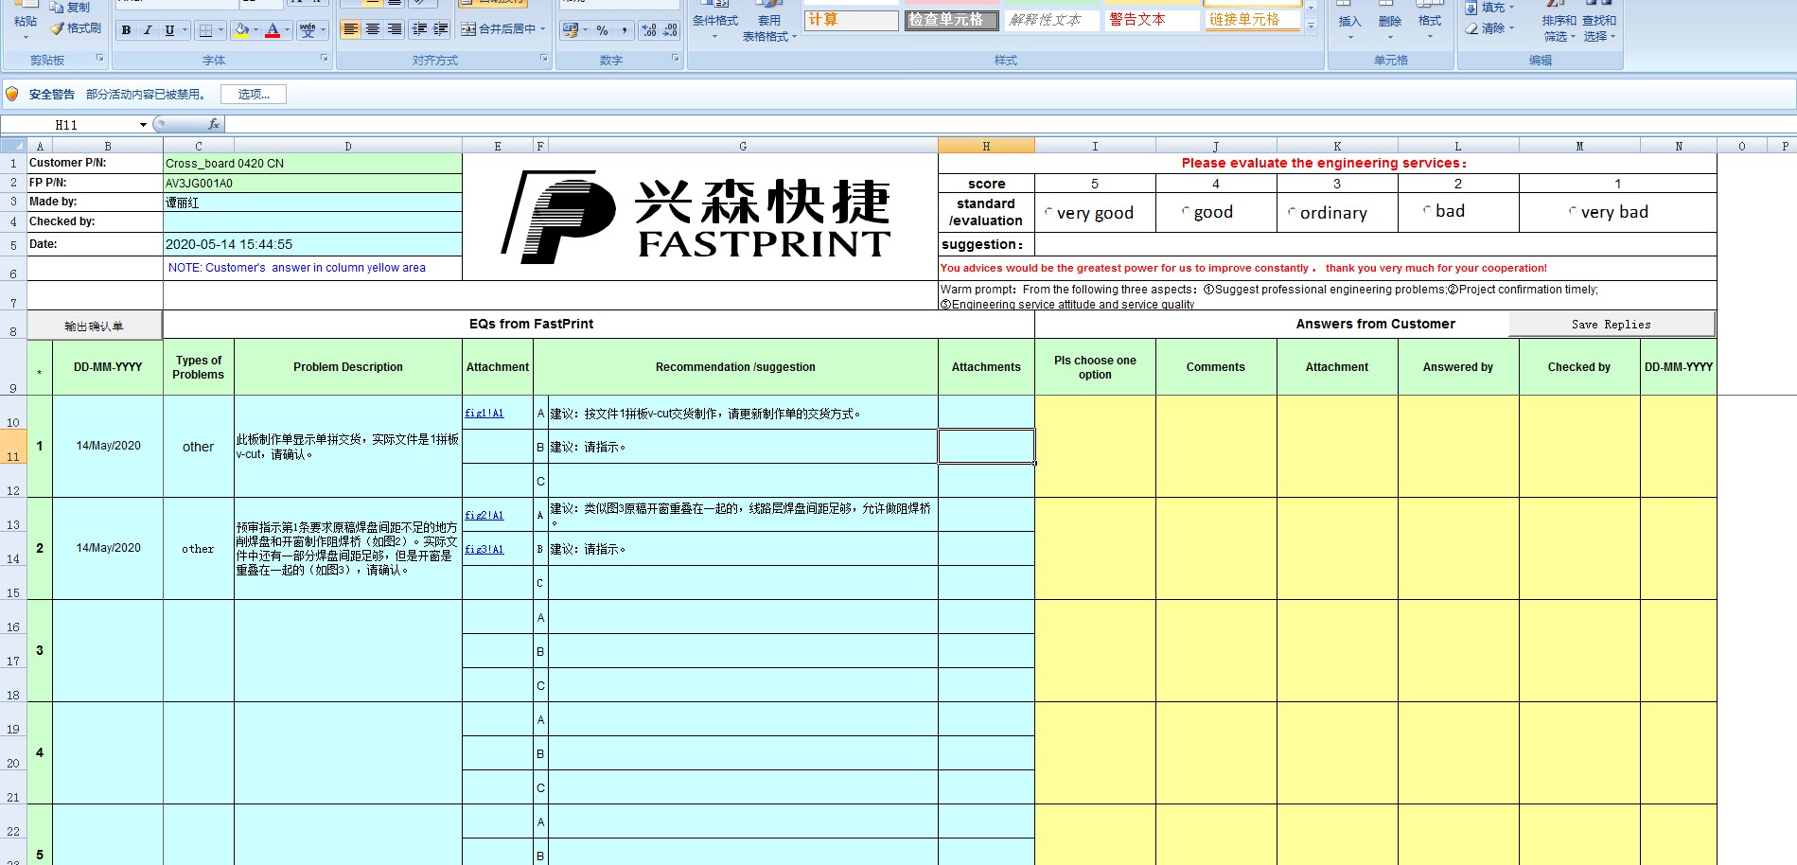Click the select-all corner of the sheet
Screen dimensions: 1797x865
(x=13, y=146)
